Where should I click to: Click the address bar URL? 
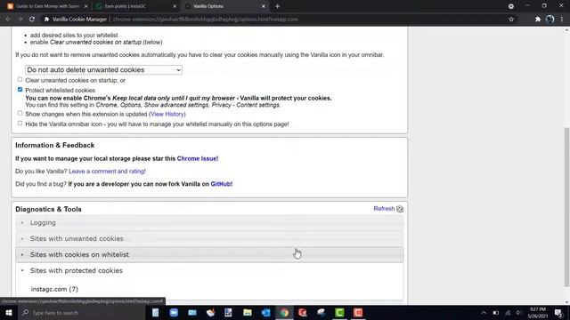point(206,20)
